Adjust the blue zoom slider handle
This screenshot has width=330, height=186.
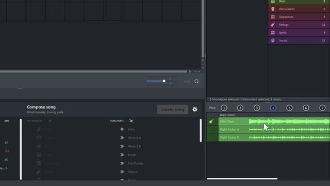click(164, 81)
